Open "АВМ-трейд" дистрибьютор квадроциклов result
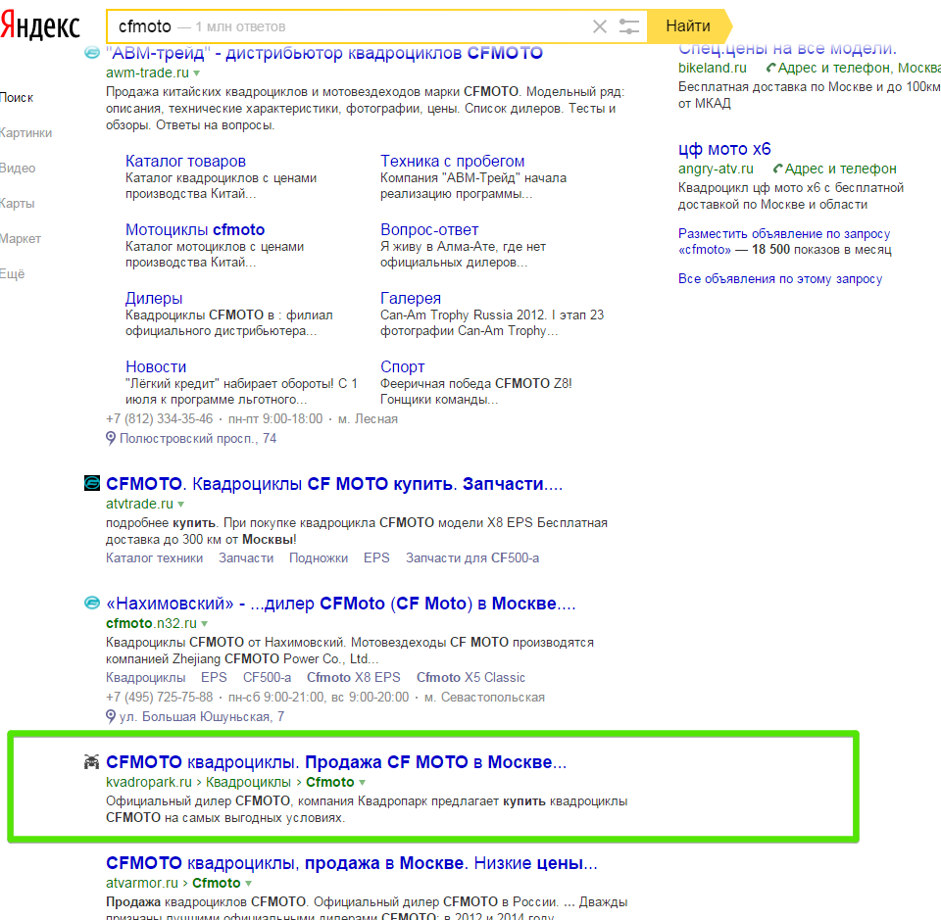Image resolution: width=941 pixels, height=920 pixels. click(324, 53)
